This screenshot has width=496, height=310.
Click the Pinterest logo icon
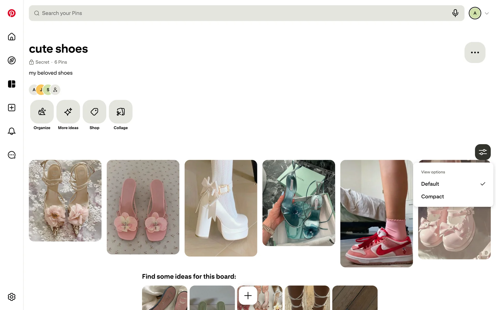12,13
